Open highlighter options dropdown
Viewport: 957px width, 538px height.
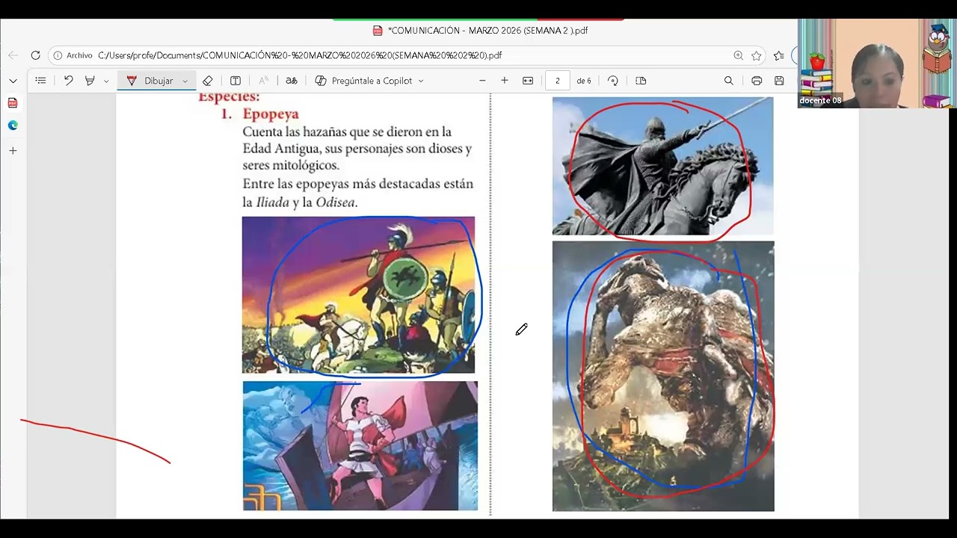pos(106,81)
